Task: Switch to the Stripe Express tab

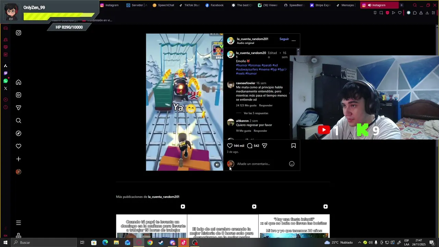Action: [x=320, y=5]
